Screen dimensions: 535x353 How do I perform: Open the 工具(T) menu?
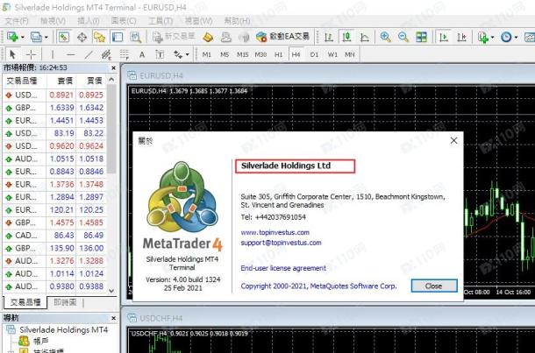point(160,21)
